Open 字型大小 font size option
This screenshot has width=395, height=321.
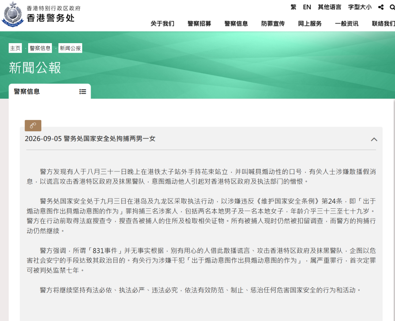point(360,7)
